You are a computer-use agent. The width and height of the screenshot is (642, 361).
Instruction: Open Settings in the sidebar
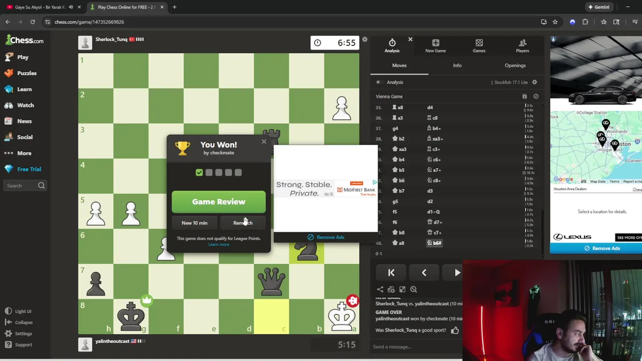(19, 333)
